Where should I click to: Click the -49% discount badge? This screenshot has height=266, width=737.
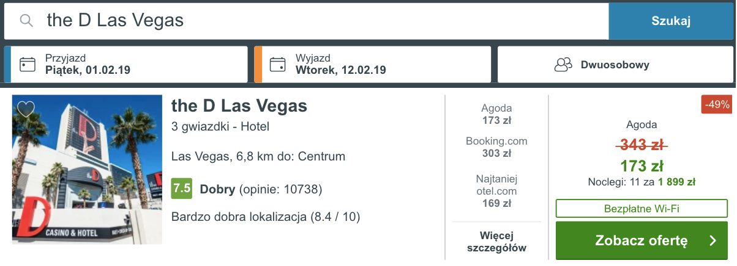[x=717, y=105]
